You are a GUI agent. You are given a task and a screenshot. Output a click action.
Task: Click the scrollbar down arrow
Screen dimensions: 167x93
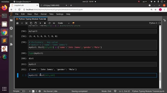pyautogui.click(x=160, y=88)
